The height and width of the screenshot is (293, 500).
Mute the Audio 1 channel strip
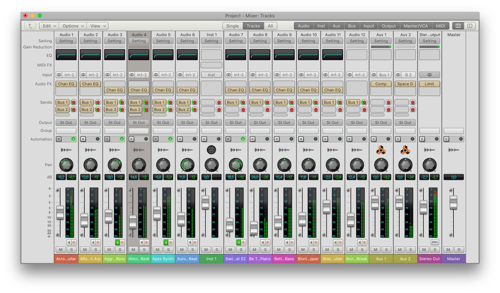[61, 250]
